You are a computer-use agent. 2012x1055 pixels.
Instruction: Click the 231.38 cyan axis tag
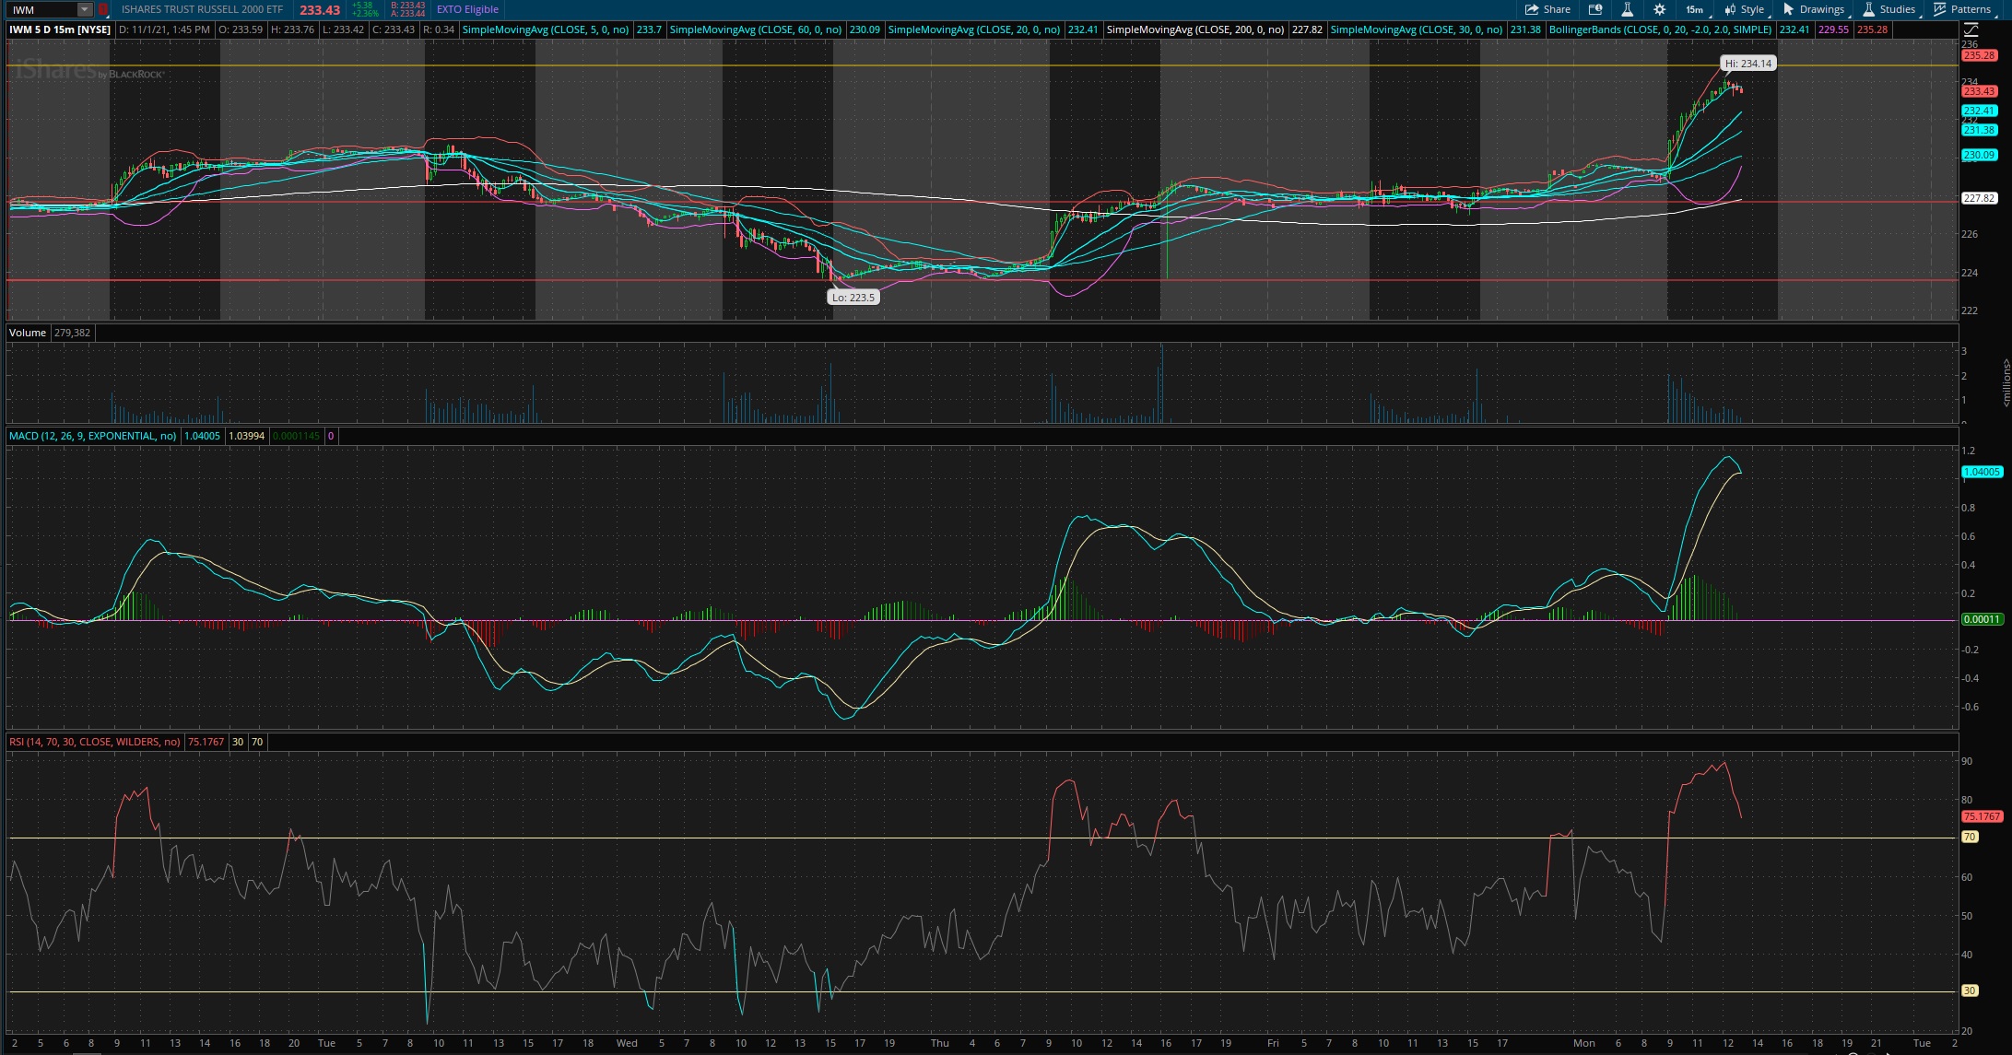tap(1979, 130)
